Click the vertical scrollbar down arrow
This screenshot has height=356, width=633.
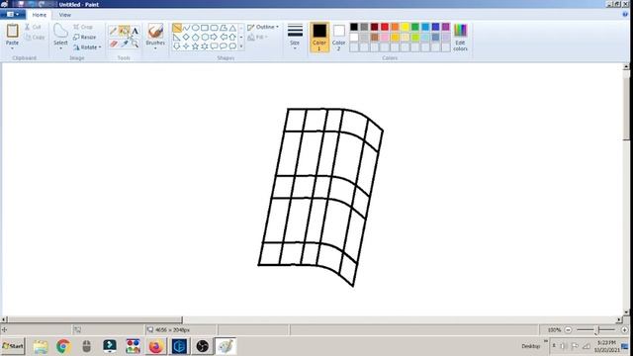click(x=626, y=312)
